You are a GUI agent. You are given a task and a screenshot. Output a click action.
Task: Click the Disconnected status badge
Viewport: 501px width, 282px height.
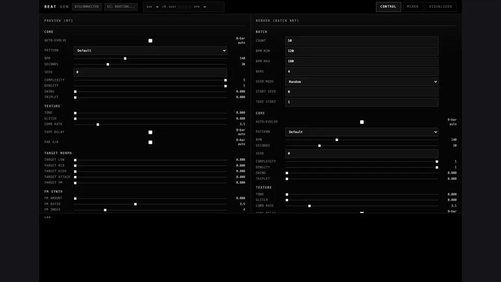[x=87, y=7]
